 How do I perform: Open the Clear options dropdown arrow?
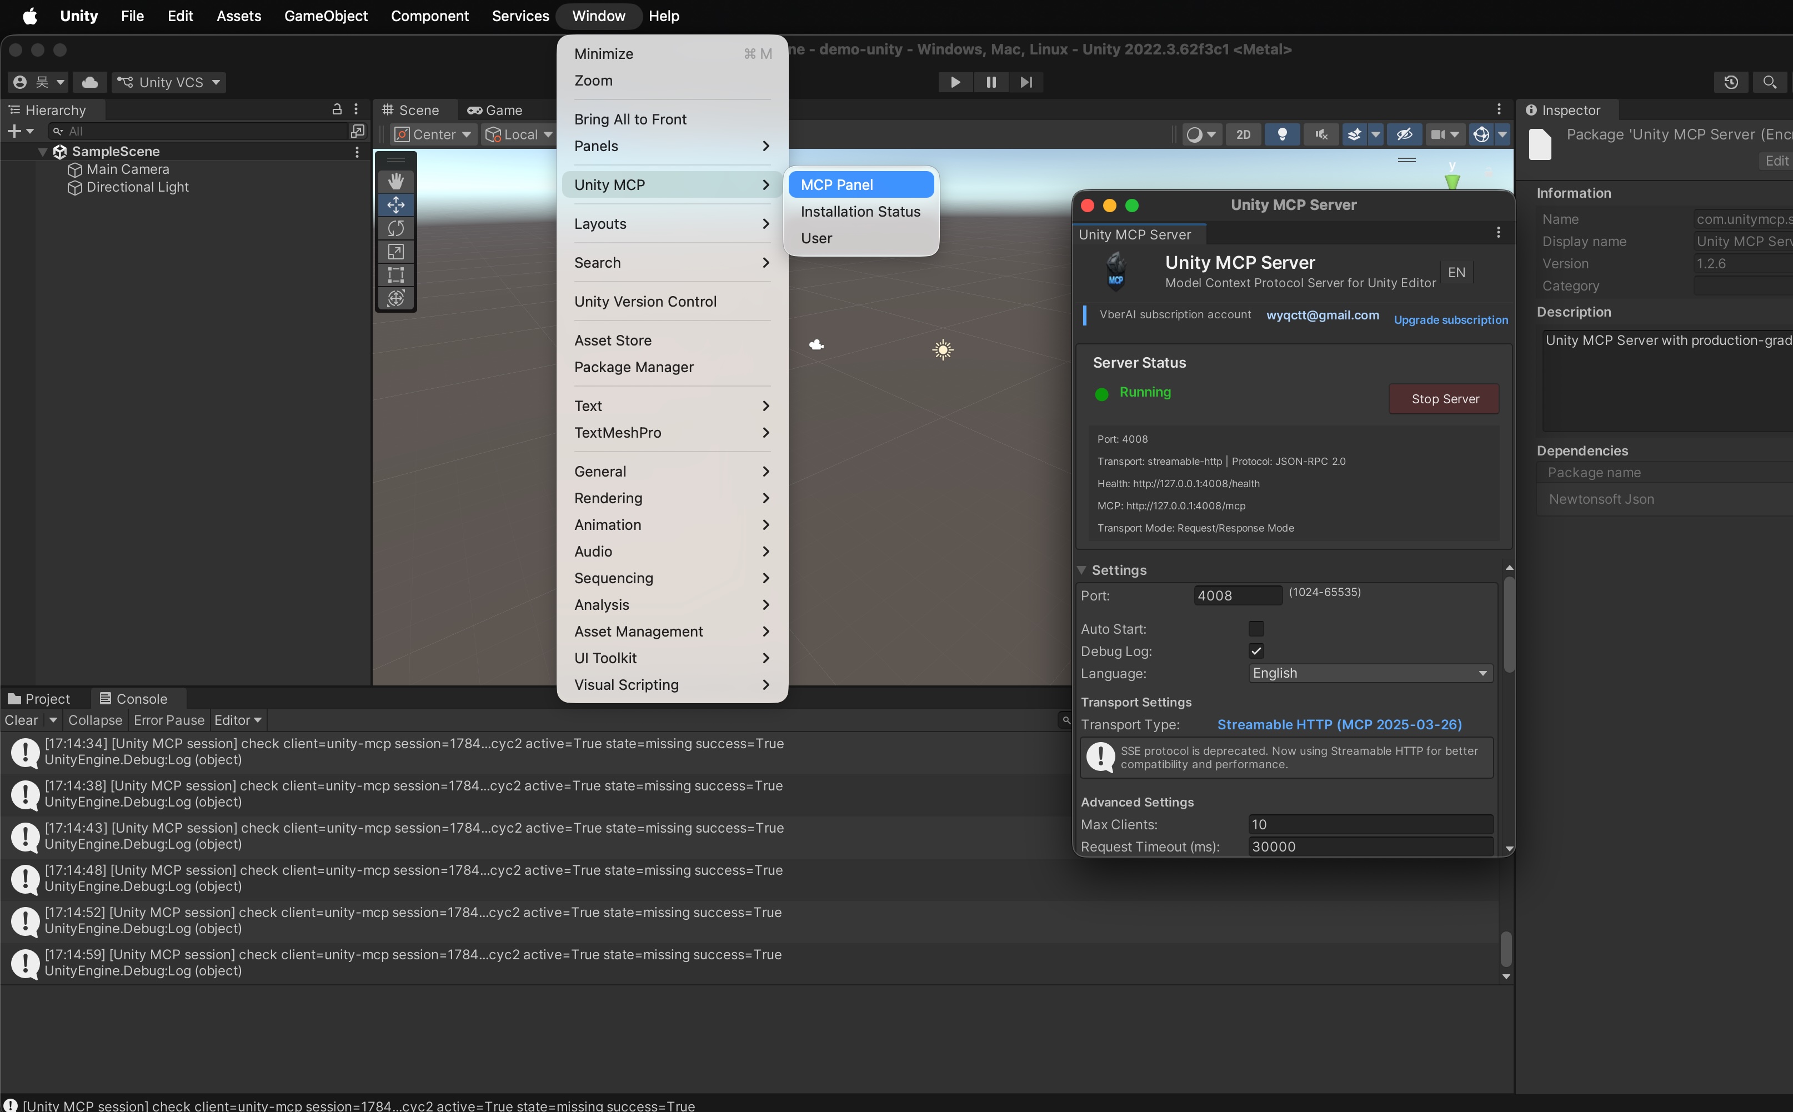tap(53, 720)
